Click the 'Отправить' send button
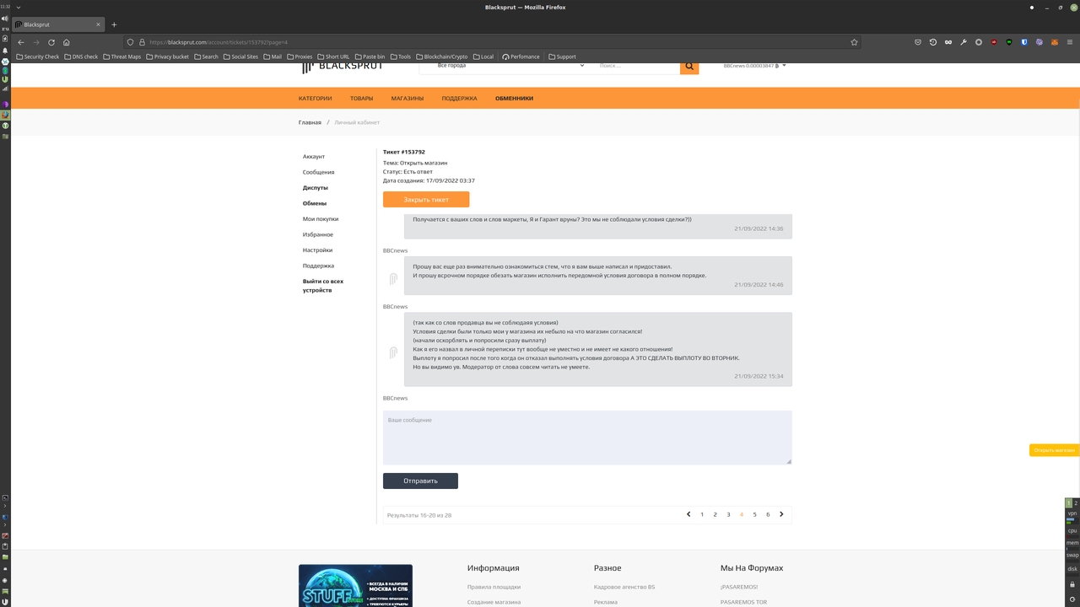The height and width of the screenshot is (607, 1080). point(420,481)
